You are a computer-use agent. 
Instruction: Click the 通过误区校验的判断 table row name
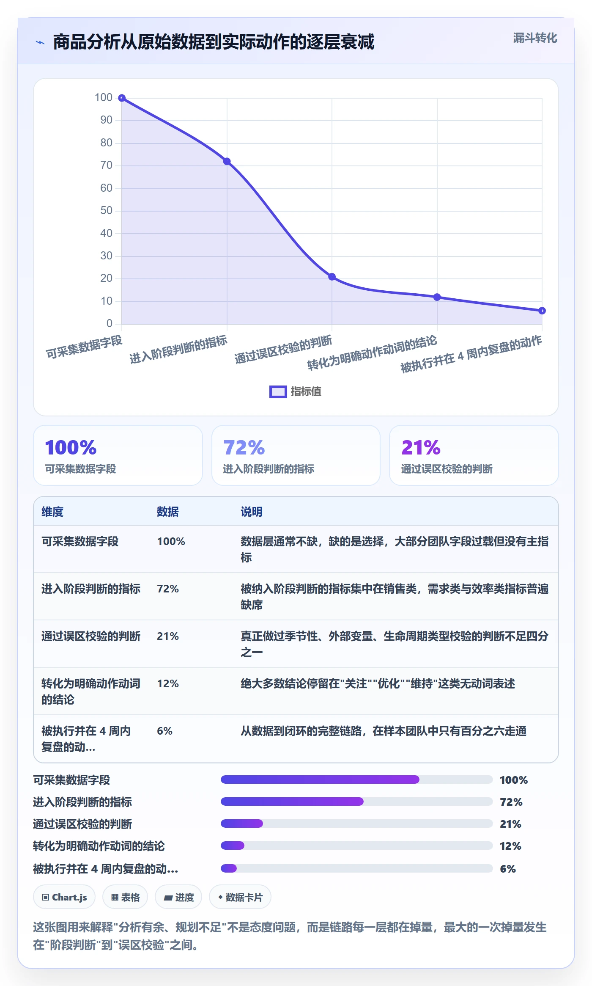[x=91, y=636]
